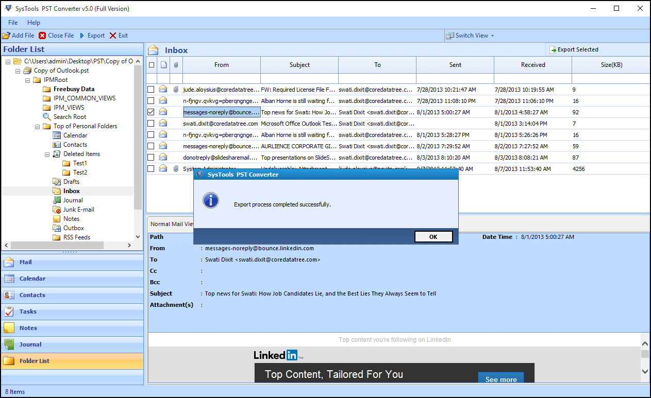Select the Test2 subfolder
Screen dimensions: 651x398
click(x=80, y=172)
